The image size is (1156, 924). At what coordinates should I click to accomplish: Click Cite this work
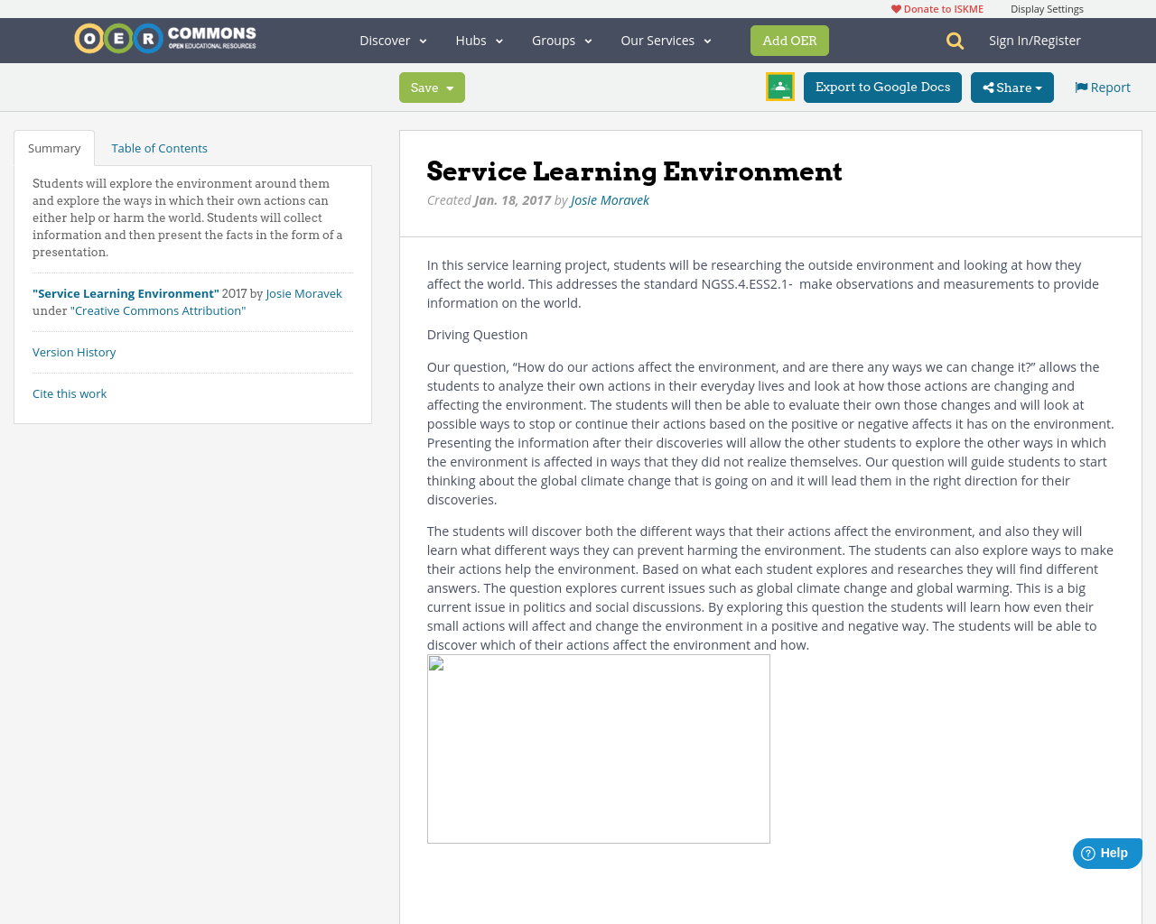click(x=70, y=393)
